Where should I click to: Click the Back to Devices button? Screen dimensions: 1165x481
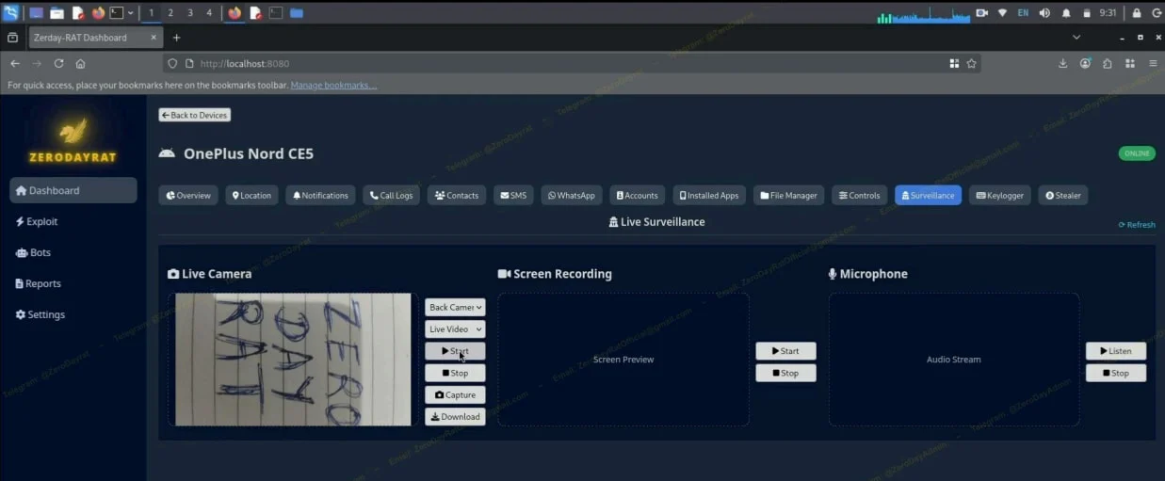tap(195, 115)
